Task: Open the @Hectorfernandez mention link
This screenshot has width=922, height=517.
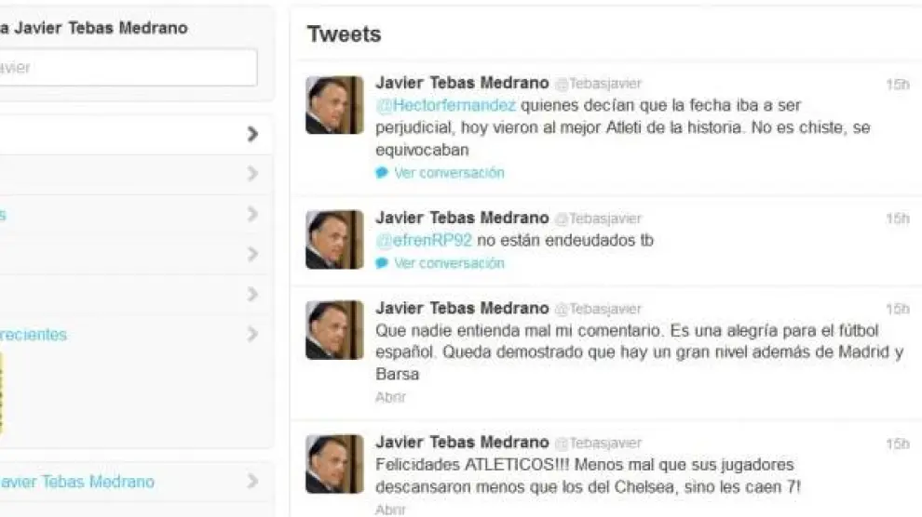Action: point(446,106)
